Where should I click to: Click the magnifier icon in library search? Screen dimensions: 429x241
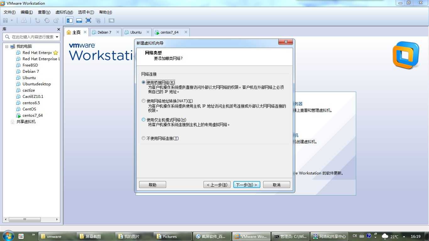tap(7, 37)
